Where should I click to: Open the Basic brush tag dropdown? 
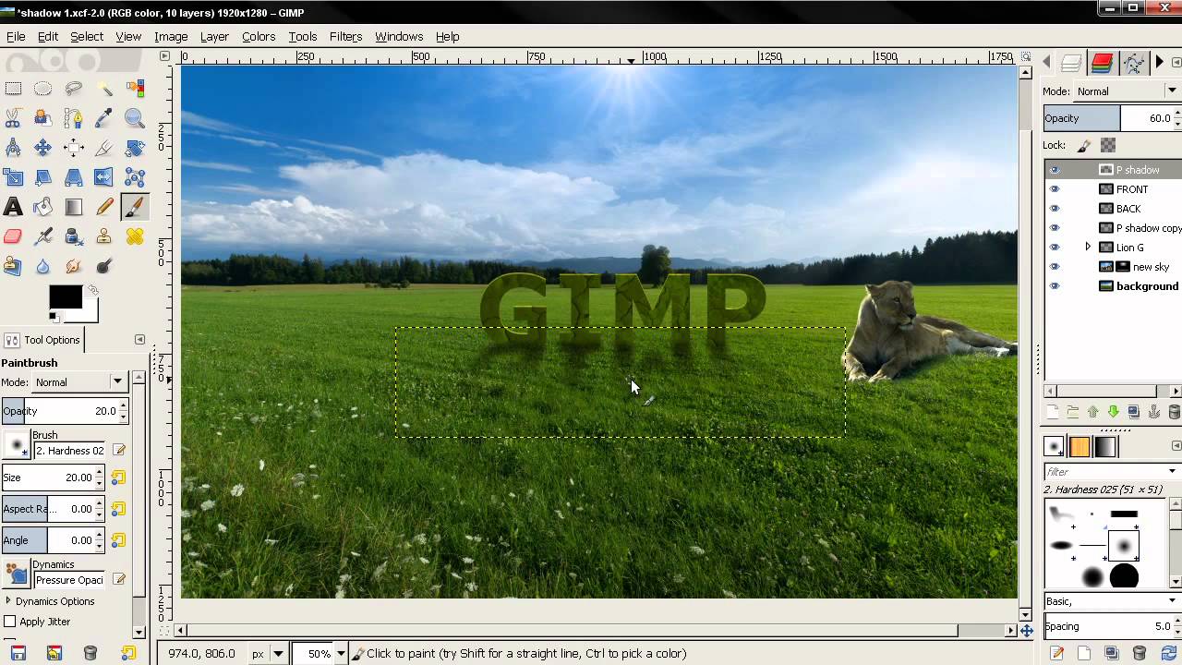point(1113,601)
